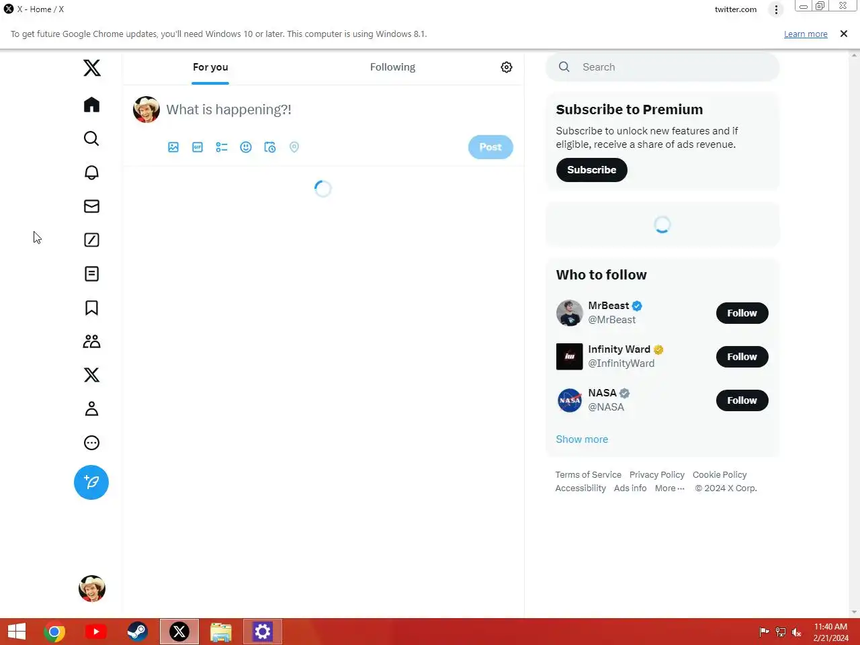860x645 pixels.
Task: Open Google Chrome from taskbar
Action: (x=54, y=632)
